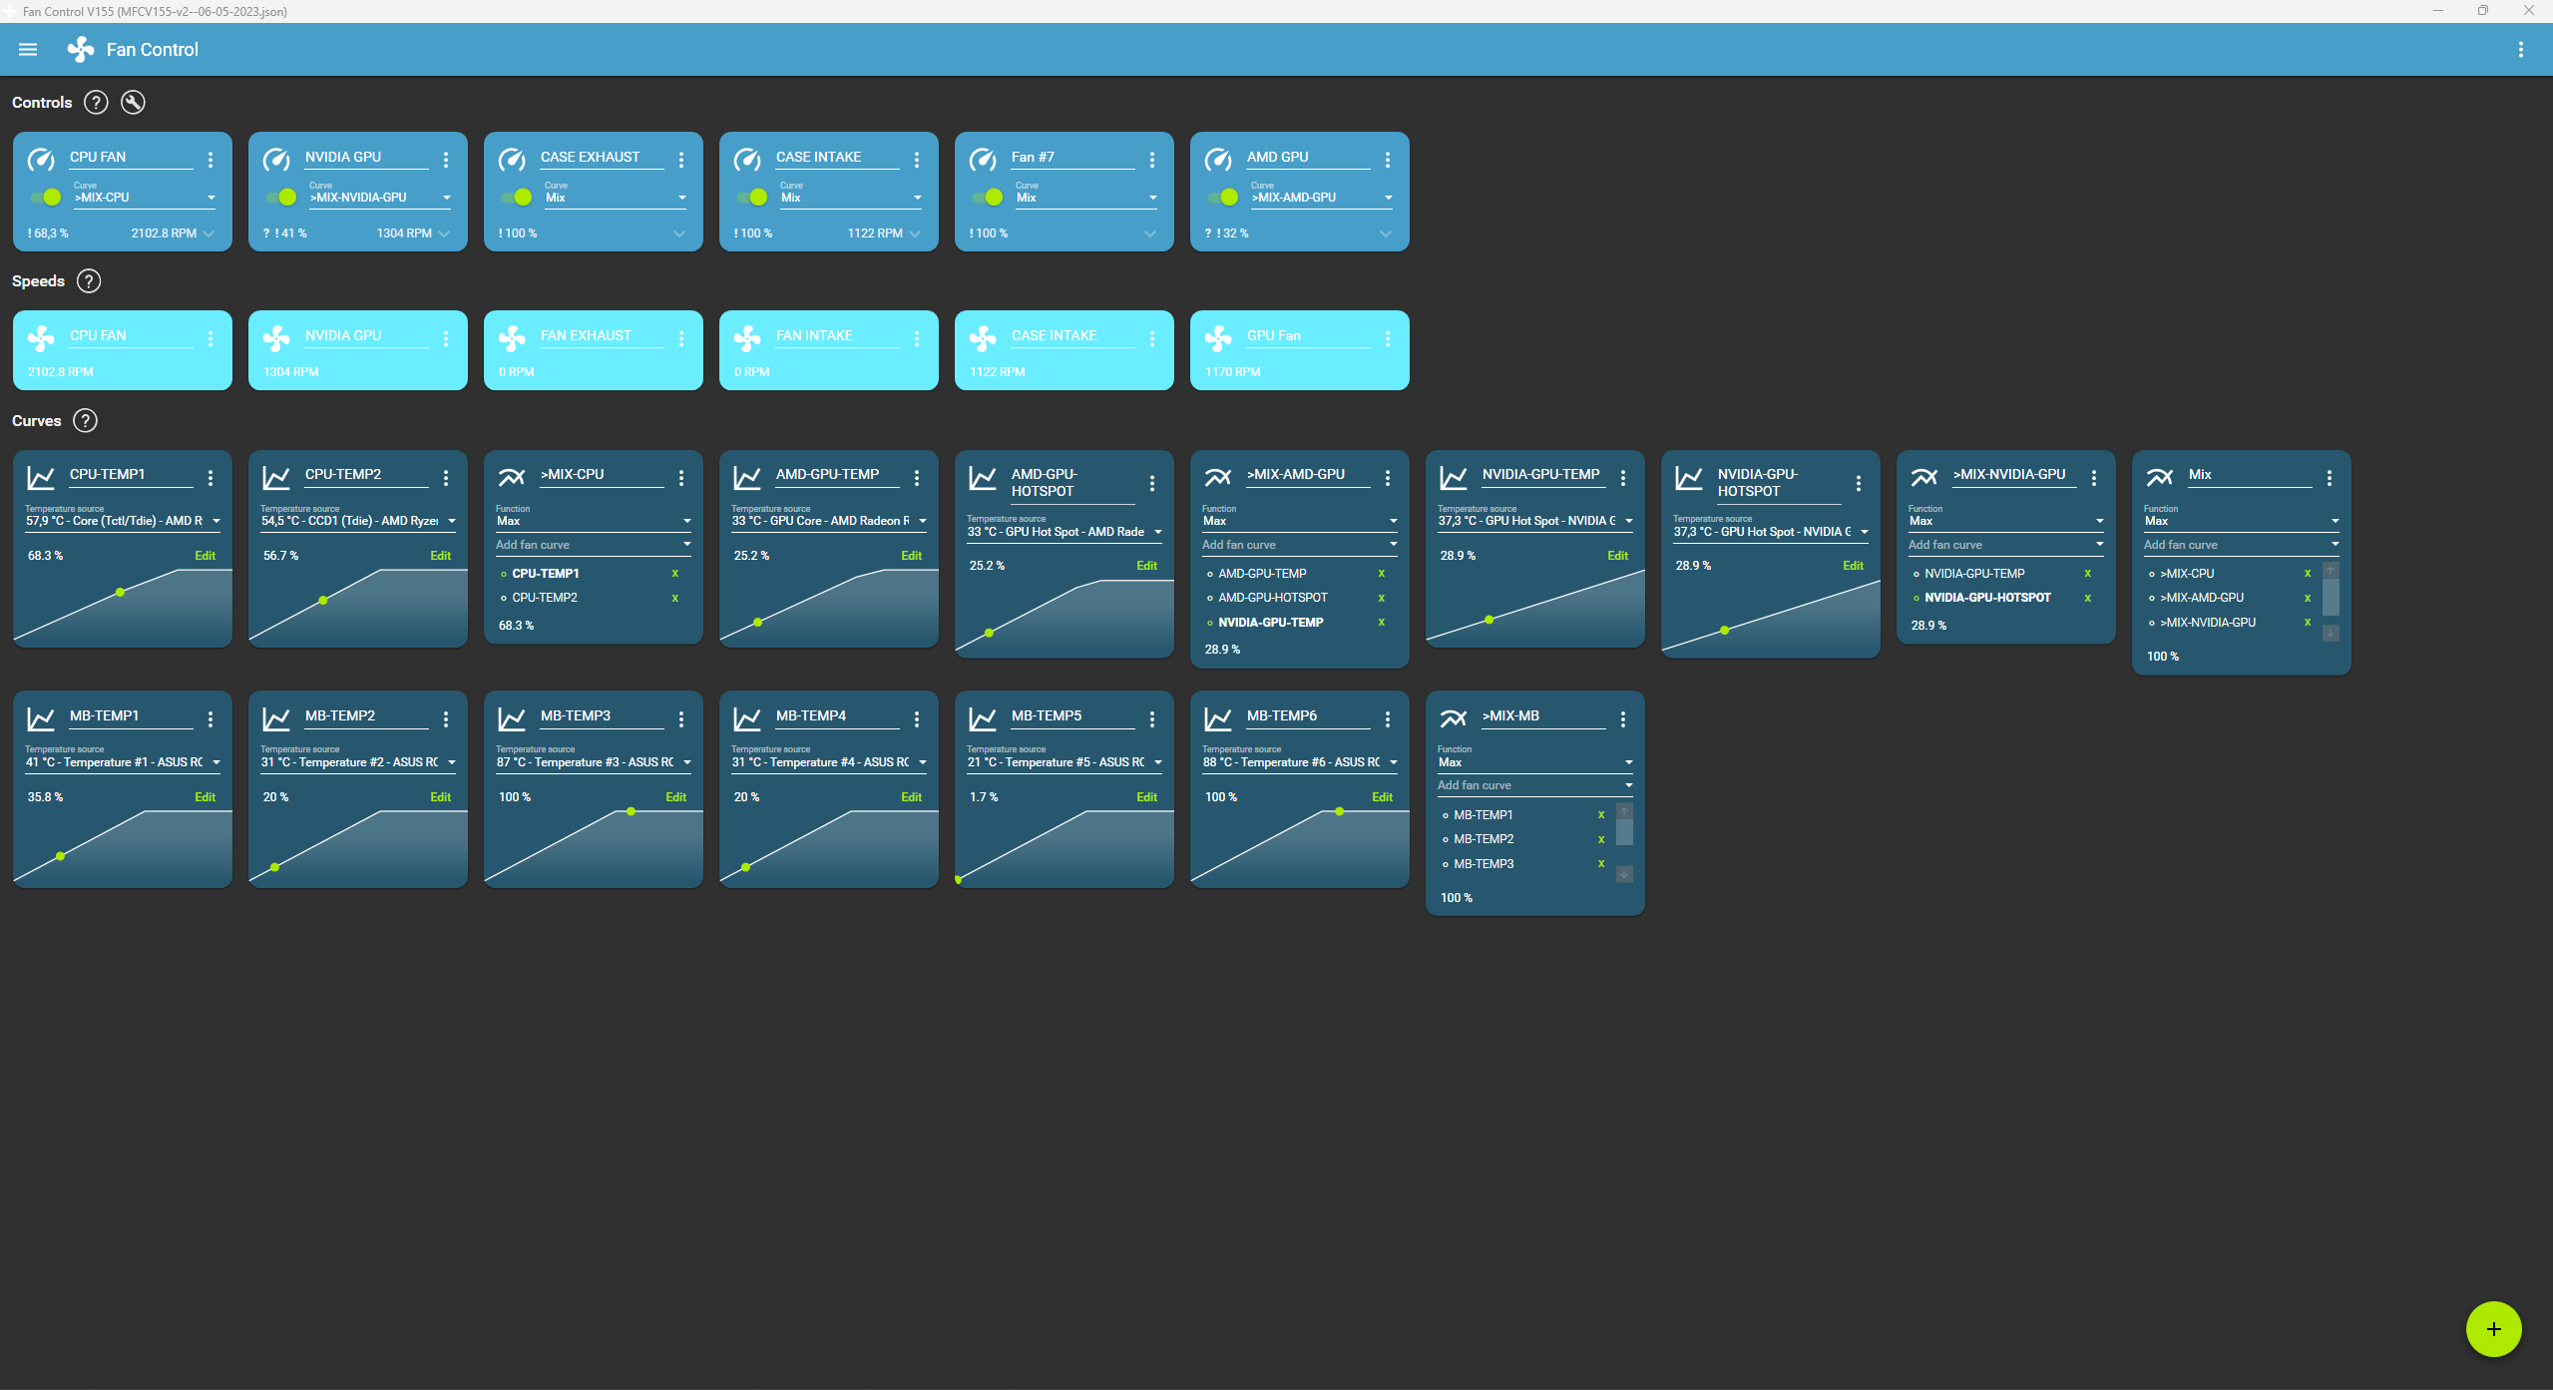Click the green add button
The width and height of the screenshot is (2553, 1390).
pyautogui.click(x=2492, y=1328)
